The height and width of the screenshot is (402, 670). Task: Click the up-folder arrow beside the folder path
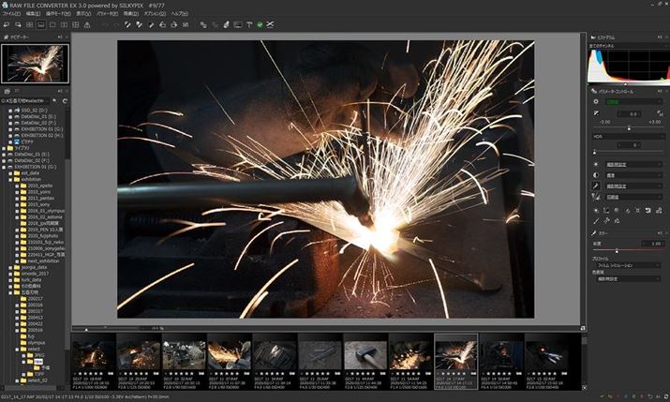[x=54, y=101]
